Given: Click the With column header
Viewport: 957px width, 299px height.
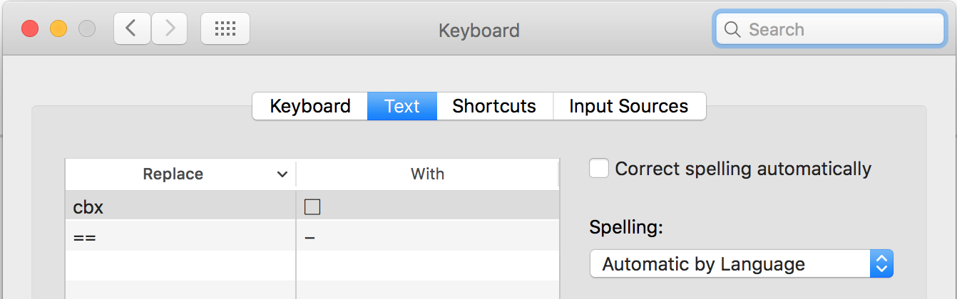Looking at the screenshot, I should click(x=427, y=174).
